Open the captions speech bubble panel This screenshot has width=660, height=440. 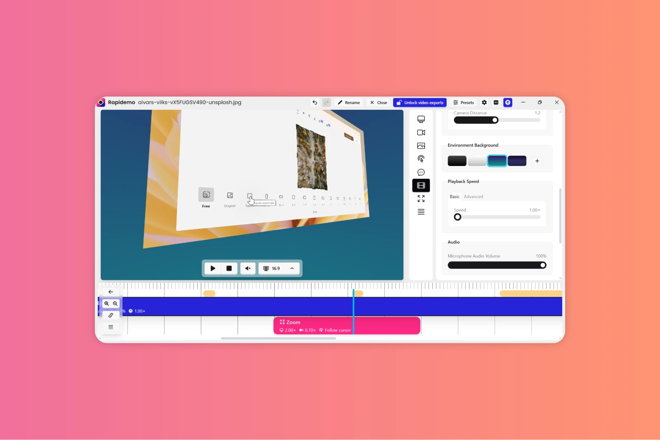[x=421, y=172]
